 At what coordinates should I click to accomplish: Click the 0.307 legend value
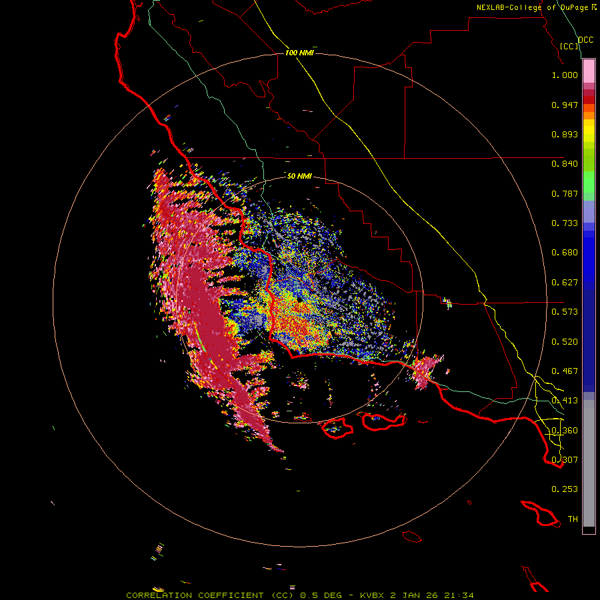[x=565, y=460]
